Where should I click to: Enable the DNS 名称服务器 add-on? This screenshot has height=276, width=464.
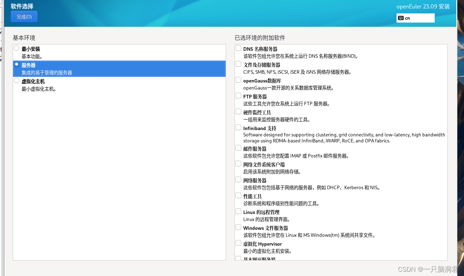tap(238, 48)
